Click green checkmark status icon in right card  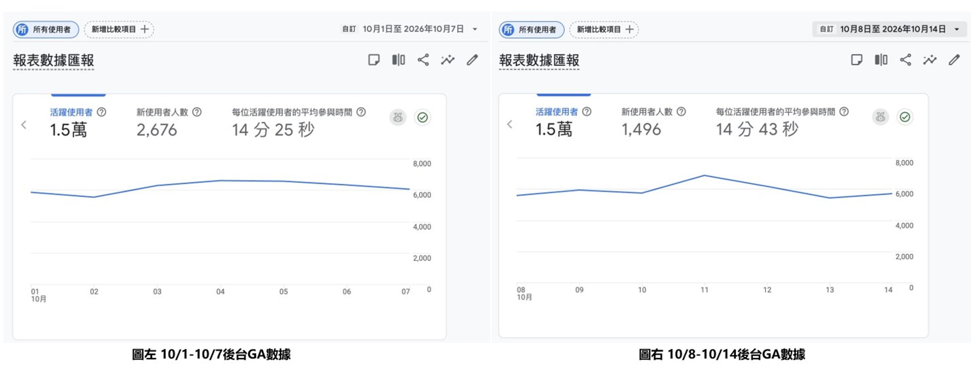[905, 117]
